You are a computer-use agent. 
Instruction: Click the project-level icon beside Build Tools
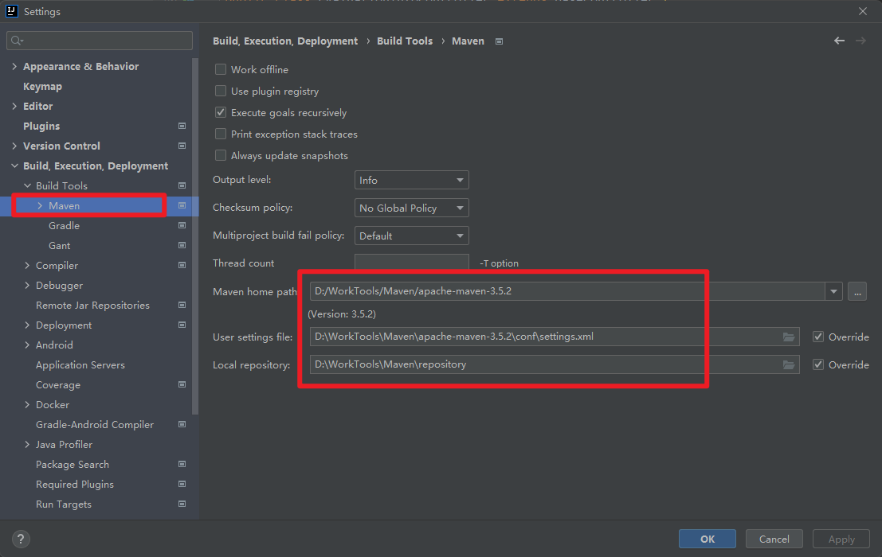tap(182, 185)
